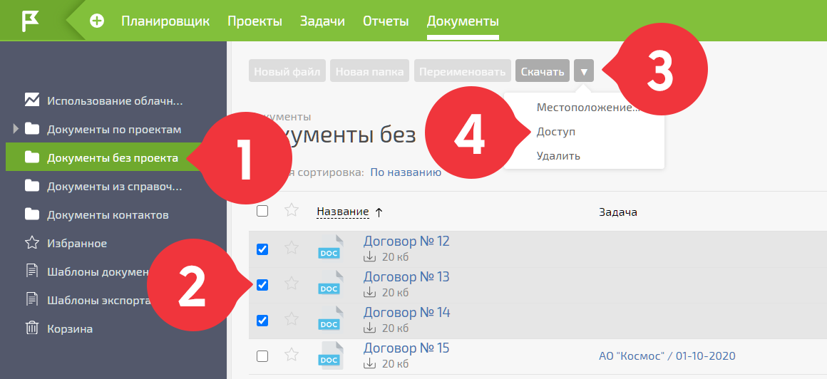Choose Местоположение from dropdown menu
The height and width of the screenshot is (379, 827).
pyautogui.click(x=587, y=108)
